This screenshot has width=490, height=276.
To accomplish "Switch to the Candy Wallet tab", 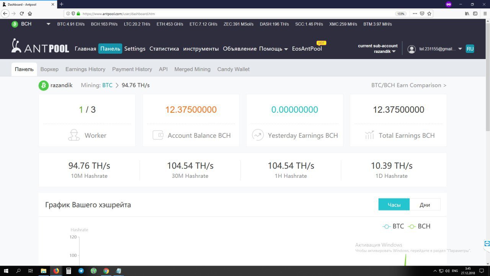I will pos(234,69).
